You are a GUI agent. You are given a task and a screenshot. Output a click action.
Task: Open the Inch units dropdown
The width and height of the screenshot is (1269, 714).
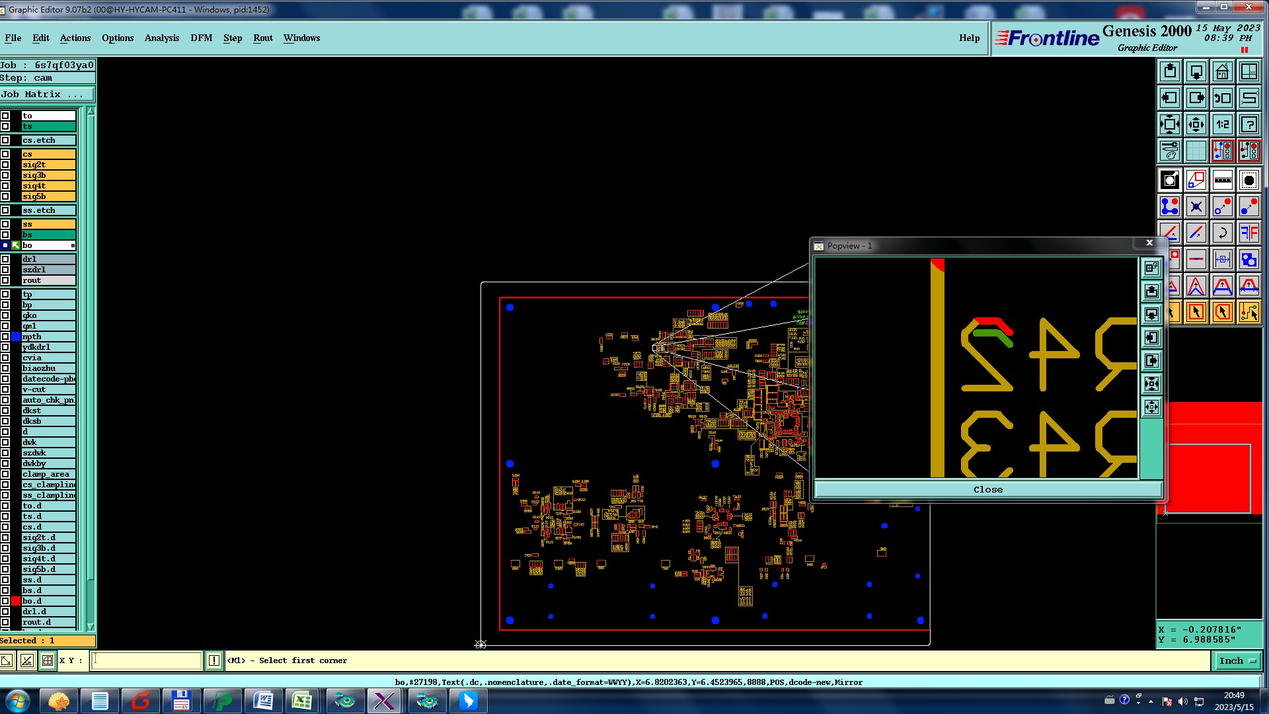click(1237, 660)
